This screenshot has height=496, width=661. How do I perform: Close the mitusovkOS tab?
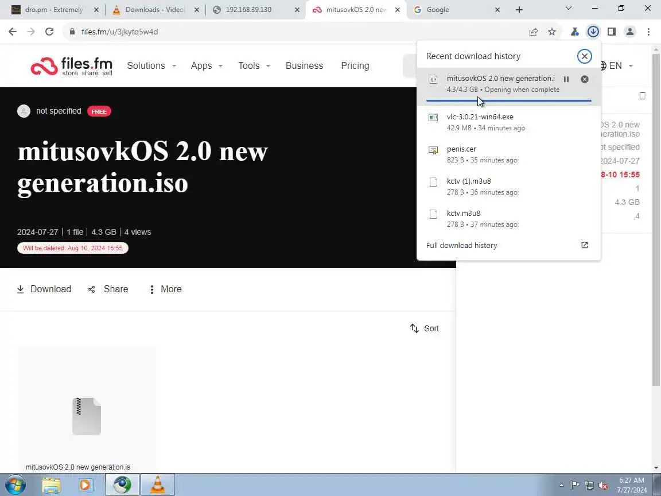coord(398,10)
